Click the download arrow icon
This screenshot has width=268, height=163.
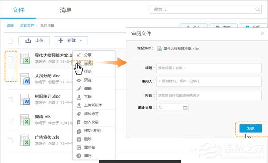79,97
